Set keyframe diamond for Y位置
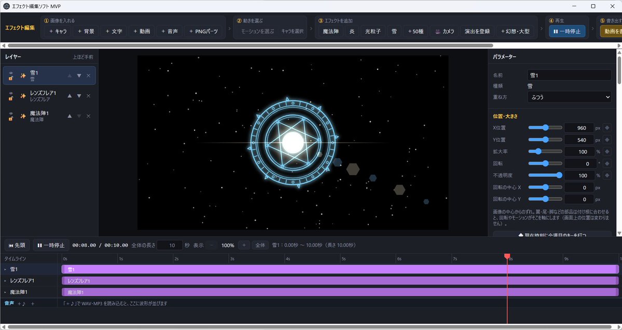This screenshot has height=330, width=622. [607, 140]
